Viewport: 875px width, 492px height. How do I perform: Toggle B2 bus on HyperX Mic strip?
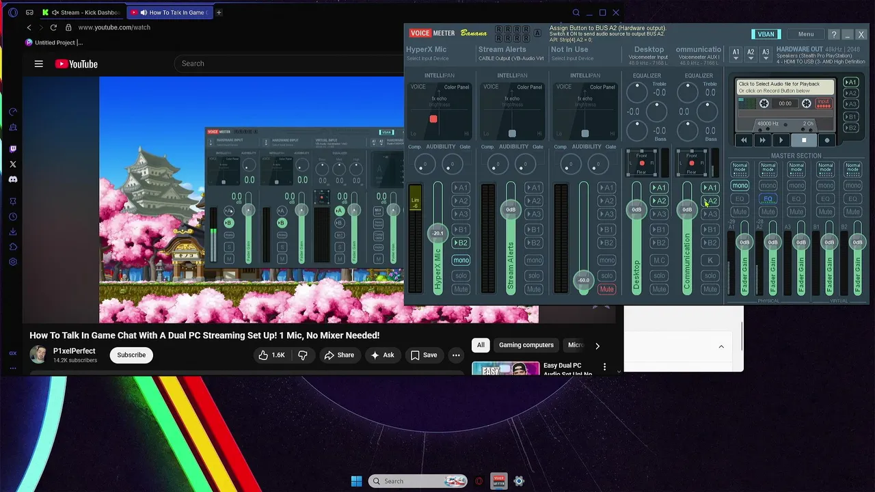461,243
